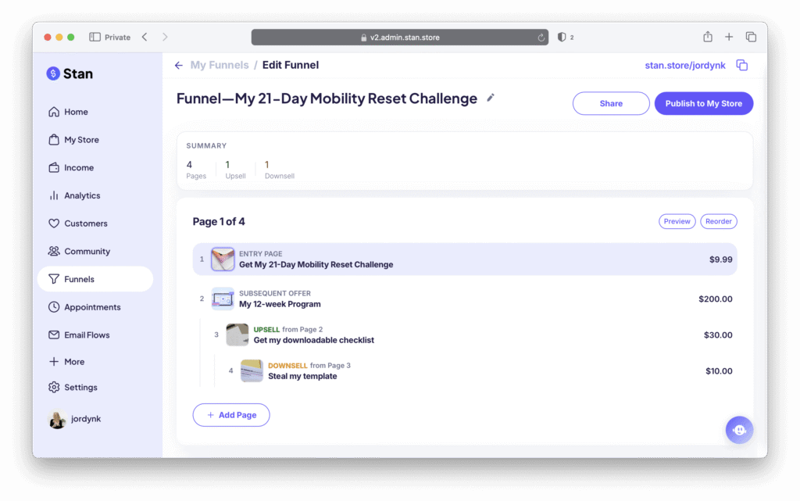
Task: Click the Downsell count in summary
Action: coord(279,170)
